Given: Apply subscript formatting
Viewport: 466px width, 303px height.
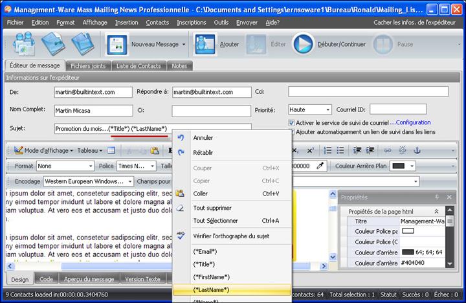Looking at the screenshot, I should tap(295, 151).
